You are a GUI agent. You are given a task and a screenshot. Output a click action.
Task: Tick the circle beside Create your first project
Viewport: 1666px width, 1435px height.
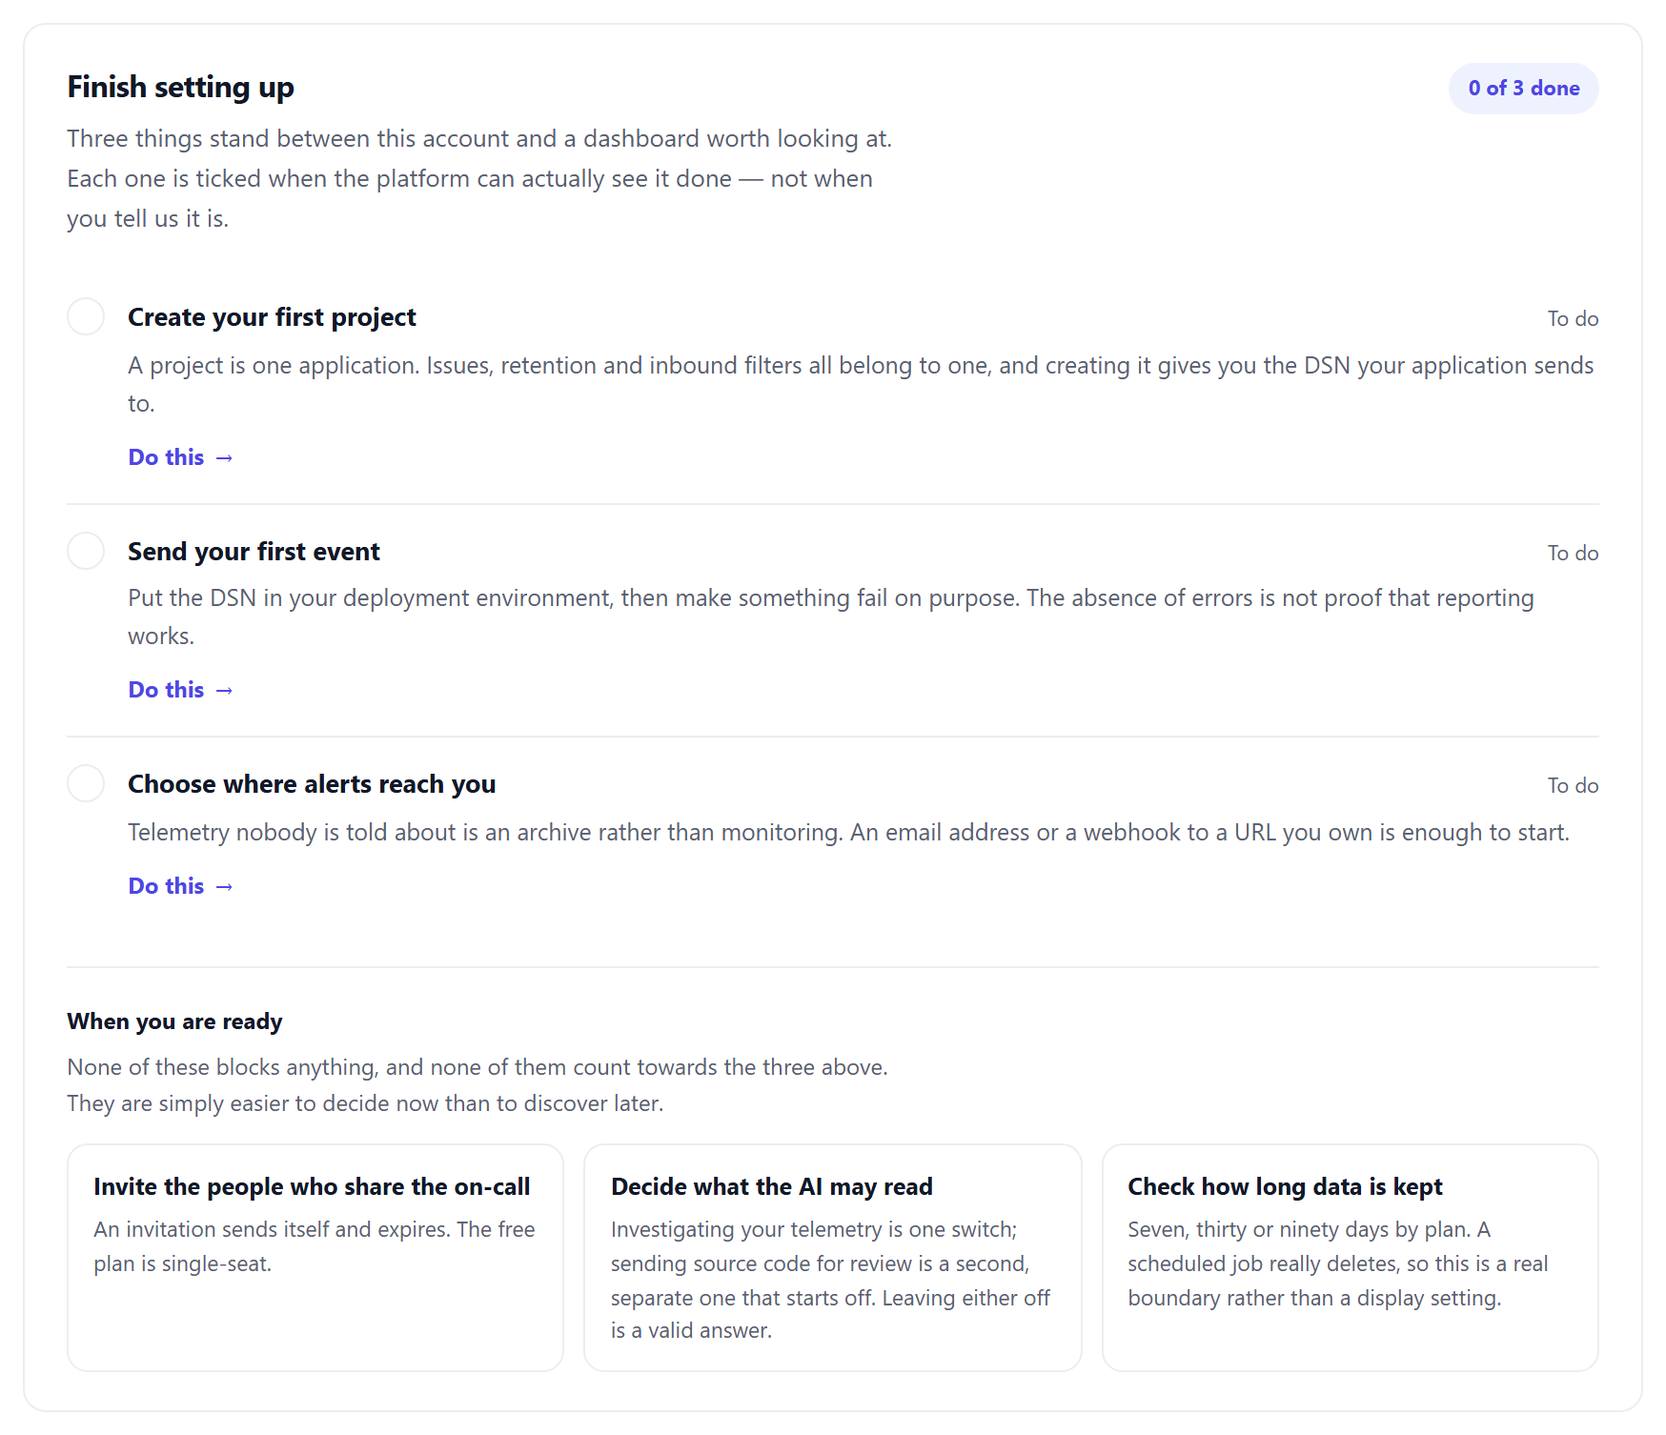(x=86, y=316)
